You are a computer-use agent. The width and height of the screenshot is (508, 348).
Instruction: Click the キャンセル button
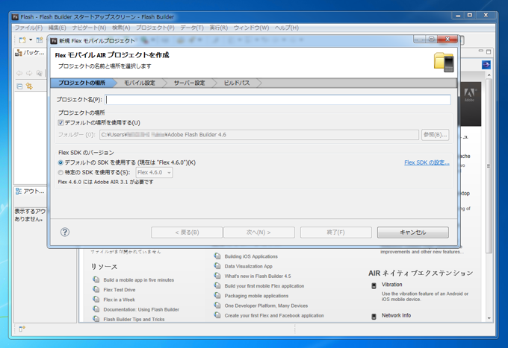(x=413, y=232)
